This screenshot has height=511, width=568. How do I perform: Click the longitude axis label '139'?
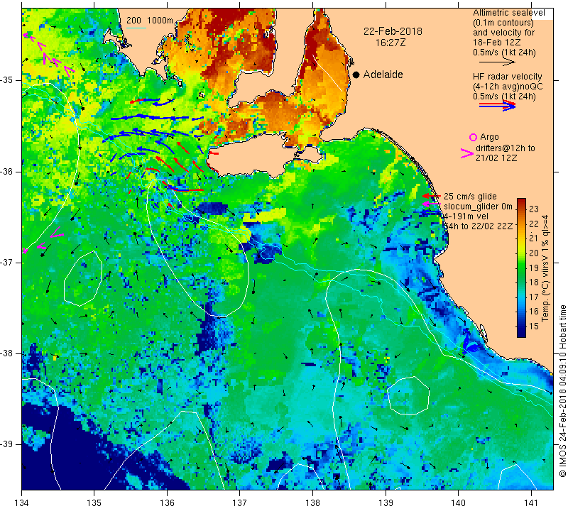[386, 503]
